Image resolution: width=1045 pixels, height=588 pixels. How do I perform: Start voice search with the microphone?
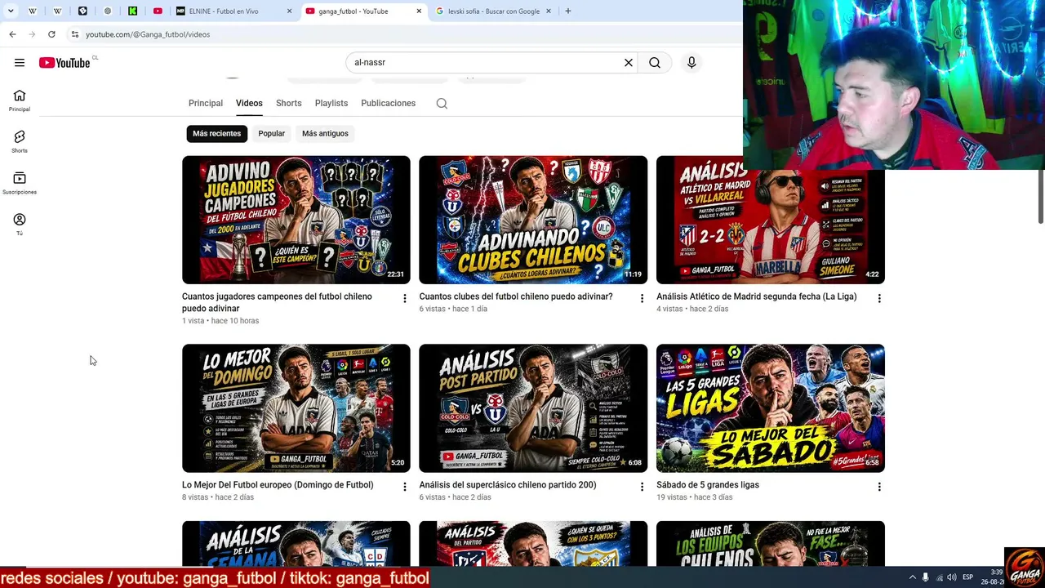point(691,63)
